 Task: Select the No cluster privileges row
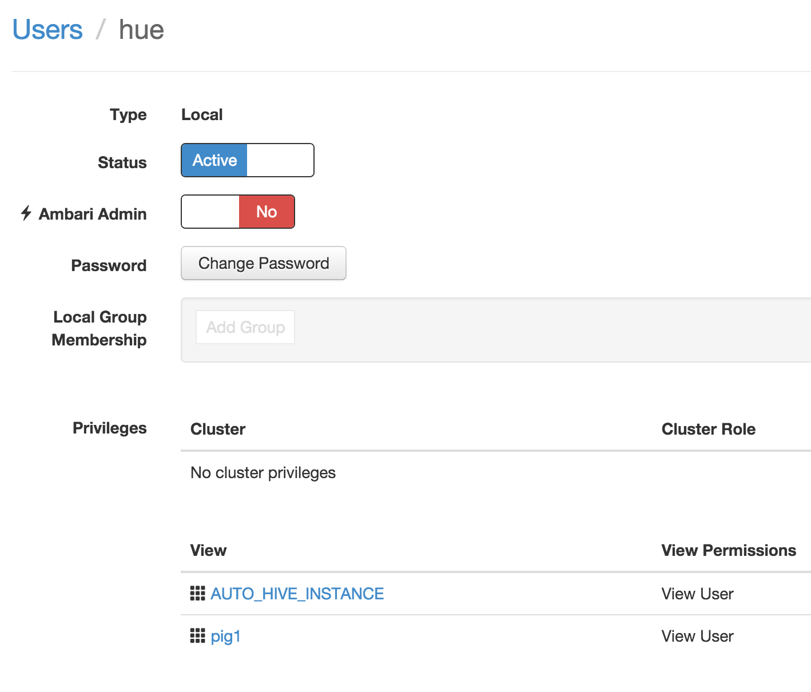point(263,472)
